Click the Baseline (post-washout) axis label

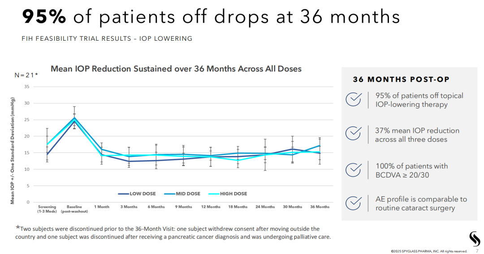[74, 209]
